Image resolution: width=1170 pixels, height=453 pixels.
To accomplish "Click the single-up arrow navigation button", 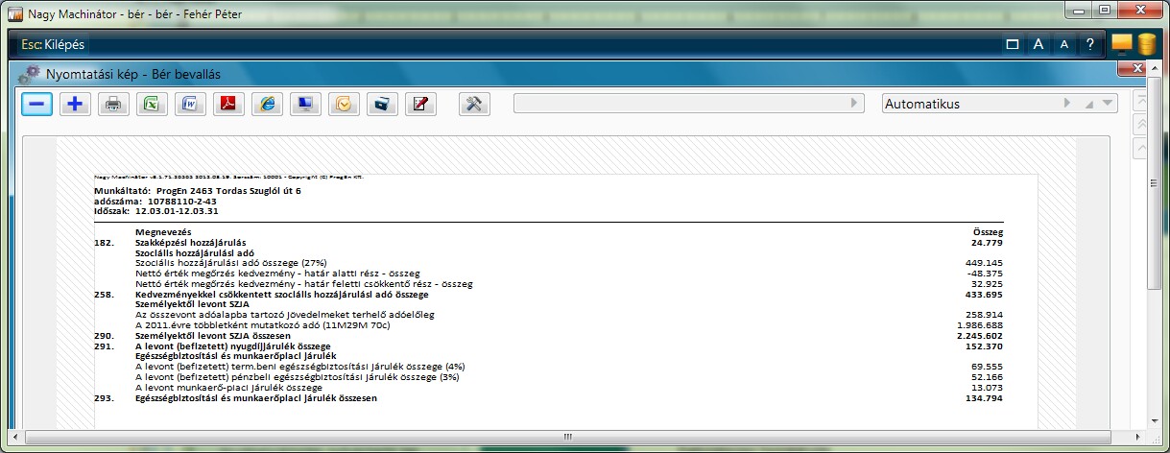I will tap(1141, 148).
